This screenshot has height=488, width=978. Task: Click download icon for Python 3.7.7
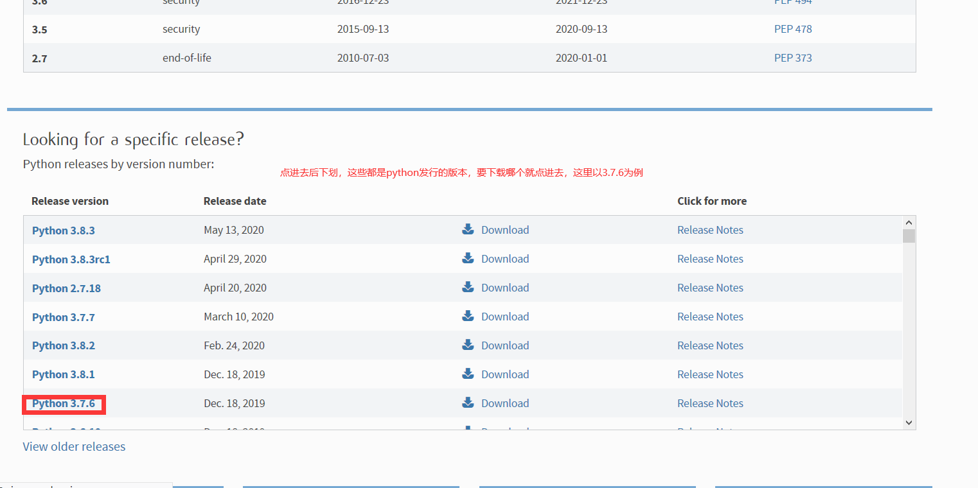click(x=468, y=316)
